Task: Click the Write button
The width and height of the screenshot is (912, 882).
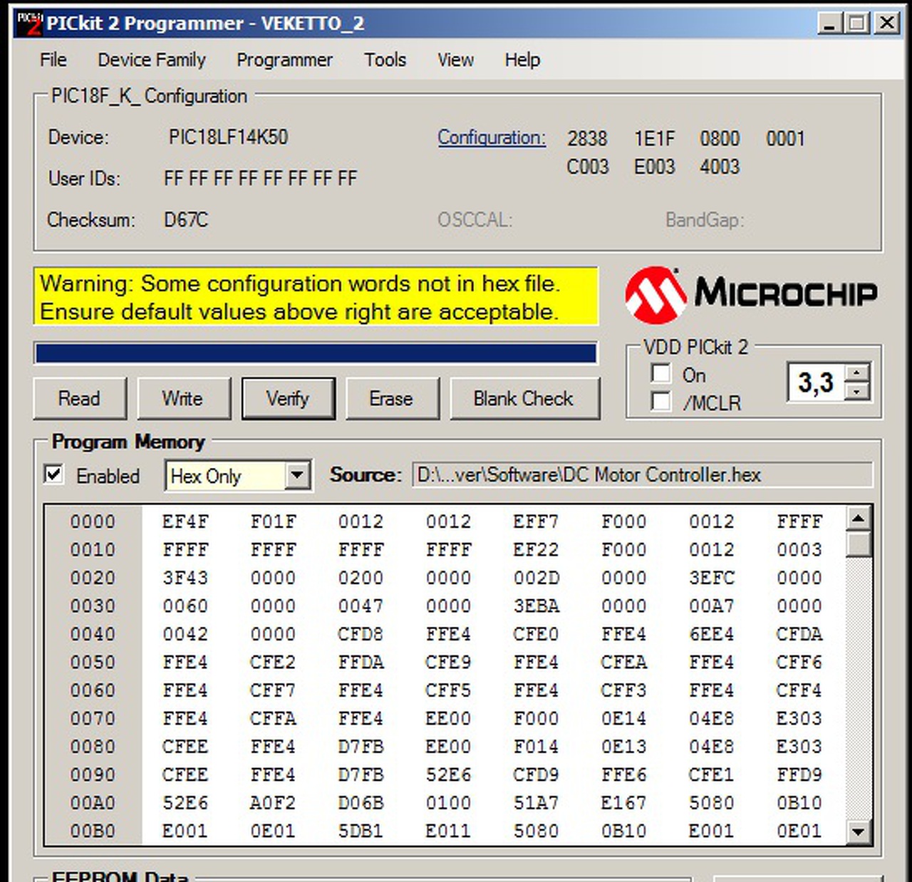Action: (x=184, y=398)
